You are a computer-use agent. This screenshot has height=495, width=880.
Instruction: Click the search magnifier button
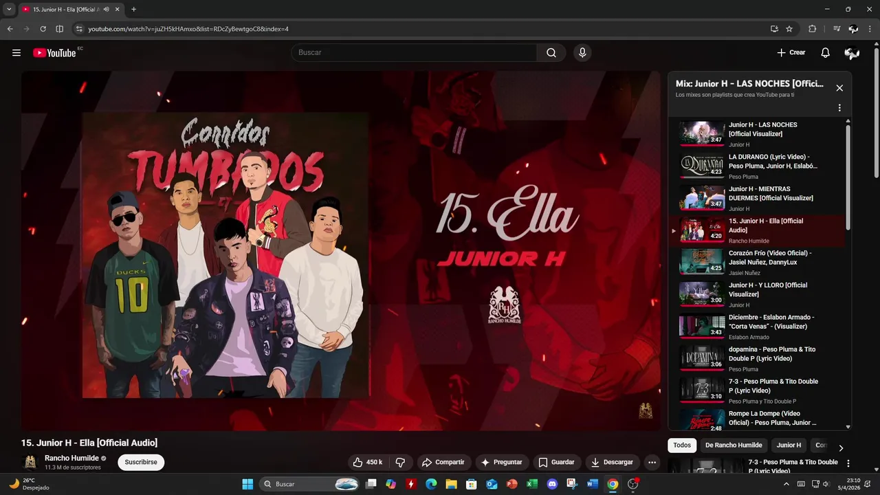coord(551,53)
